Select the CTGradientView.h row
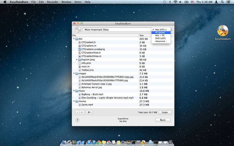Image resolution: width=234 pixels, height=146 pixels. click(123, 53)
